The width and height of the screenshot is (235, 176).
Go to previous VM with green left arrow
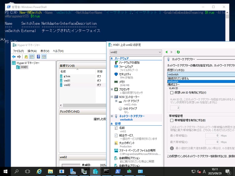point(166,52)
